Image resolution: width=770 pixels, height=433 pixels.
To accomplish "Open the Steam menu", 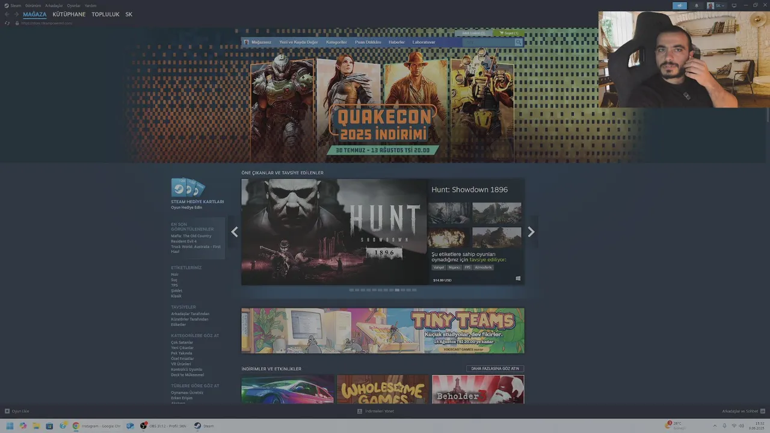I will pos(16,5).
